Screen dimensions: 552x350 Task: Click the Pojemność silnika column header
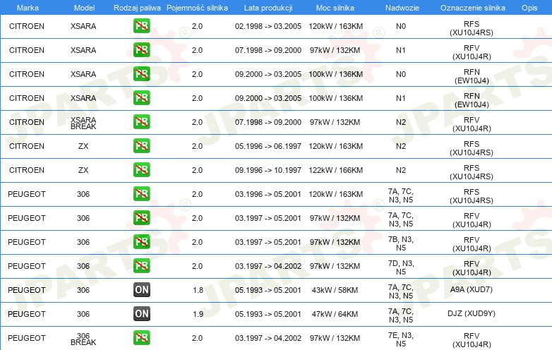click(197, 8)
